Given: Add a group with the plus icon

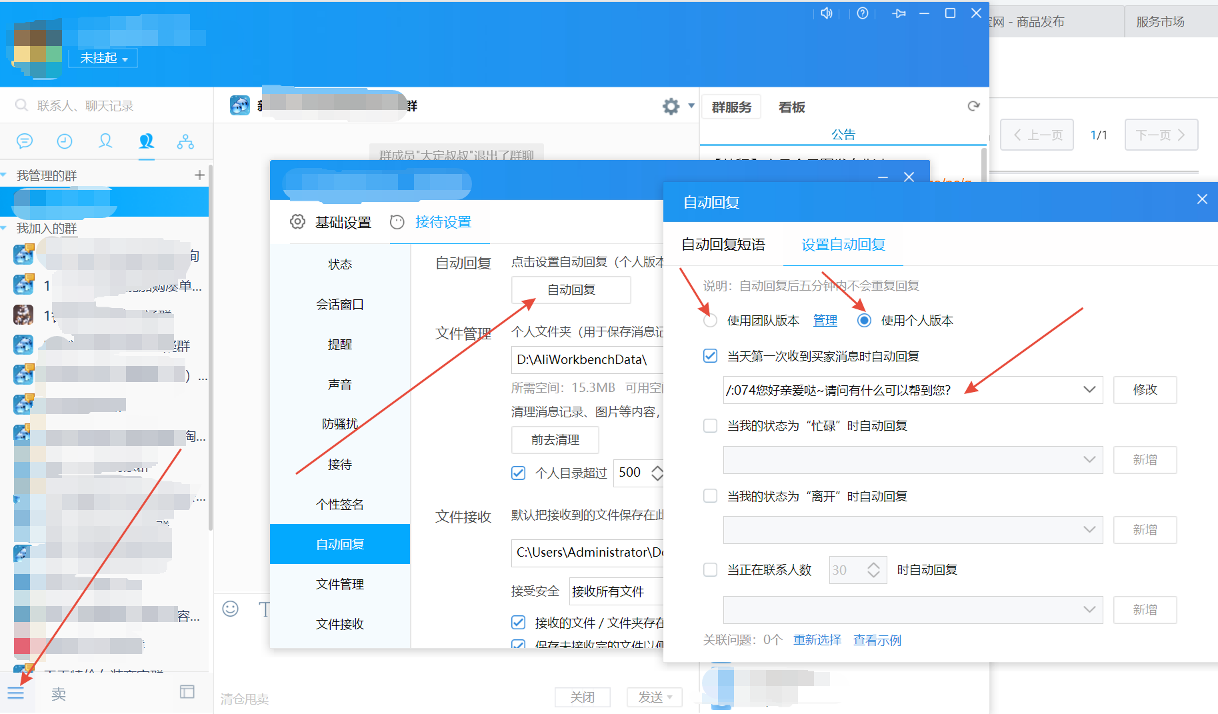Looking at the screenshot, I should point(199,175).
